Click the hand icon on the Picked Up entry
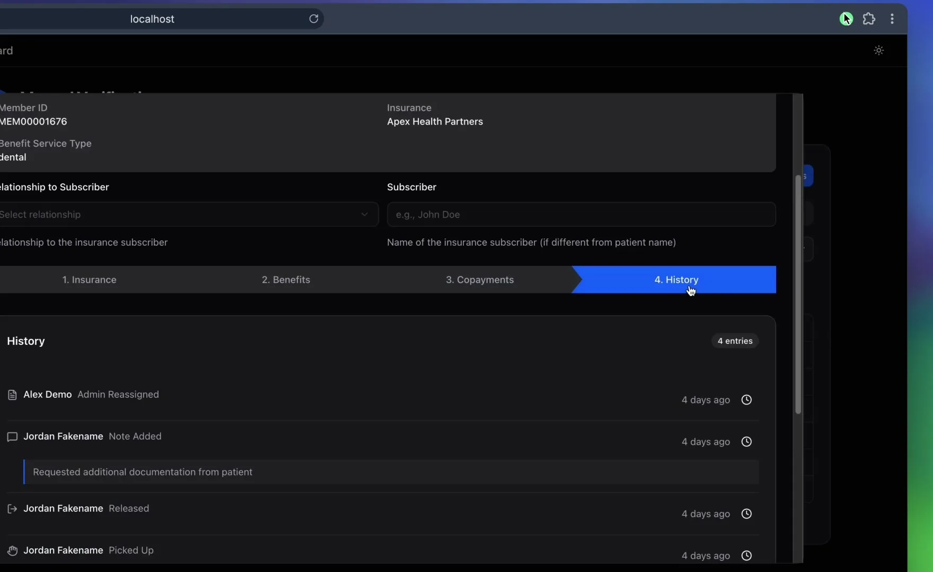This screenshot has height=572, width=933. click(x=12, y=551)
